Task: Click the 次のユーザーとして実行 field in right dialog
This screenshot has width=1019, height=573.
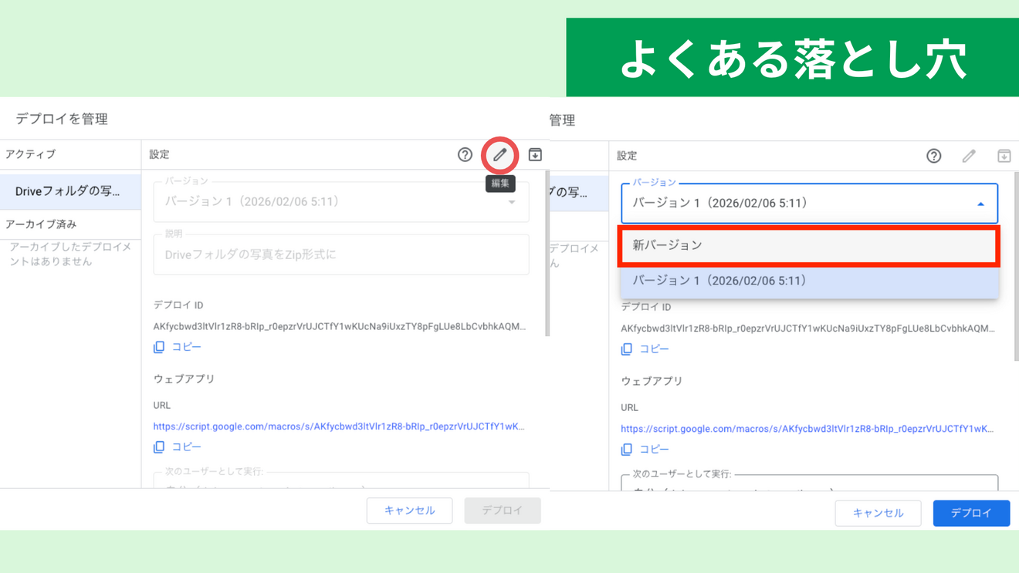Action: click(809, 483)
